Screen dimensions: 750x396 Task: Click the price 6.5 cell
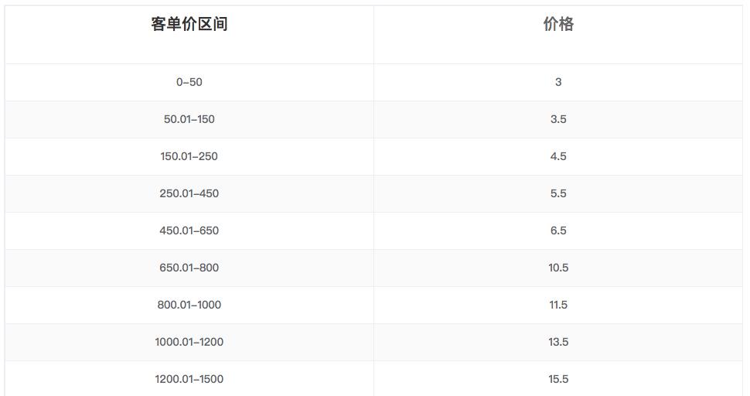pyautogui.click(x=558, y=230)
